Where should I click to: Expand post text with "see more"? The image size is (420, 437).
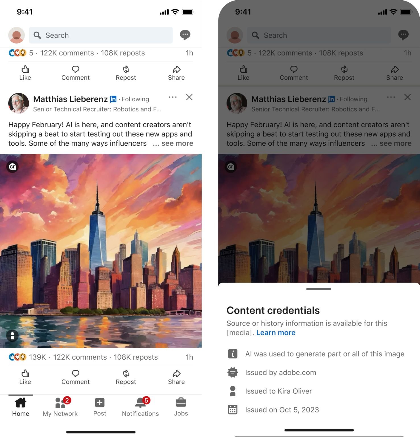click(x=177, y=143)
